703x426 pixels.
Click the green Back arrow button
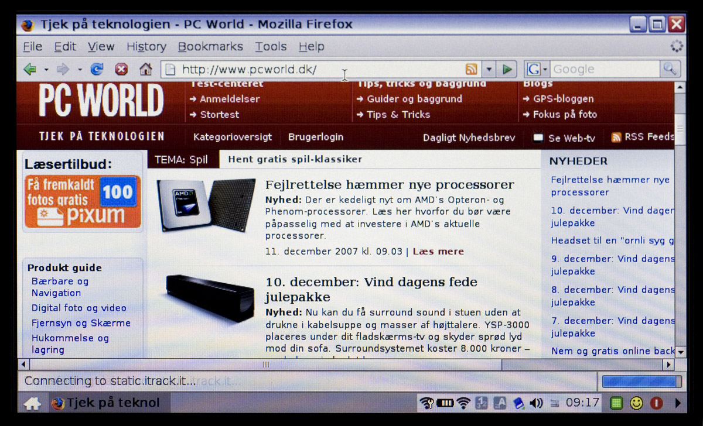pos(30,70)
